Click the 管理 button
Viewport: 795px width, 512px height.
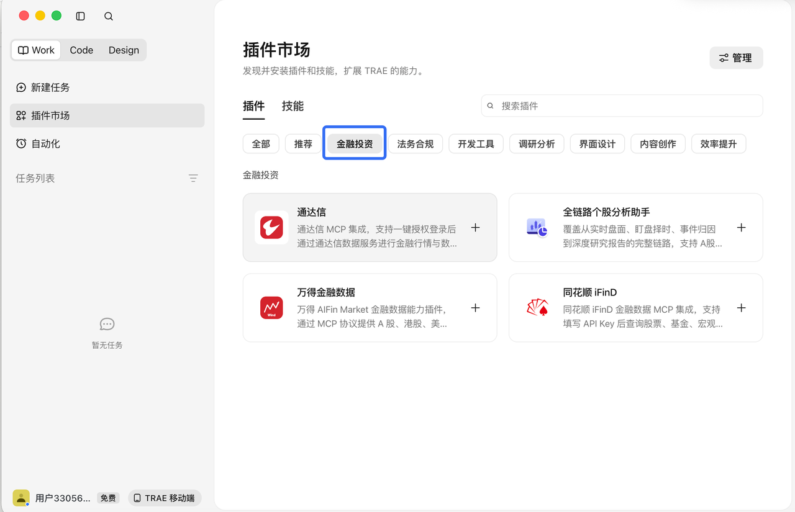pos(736,58)
